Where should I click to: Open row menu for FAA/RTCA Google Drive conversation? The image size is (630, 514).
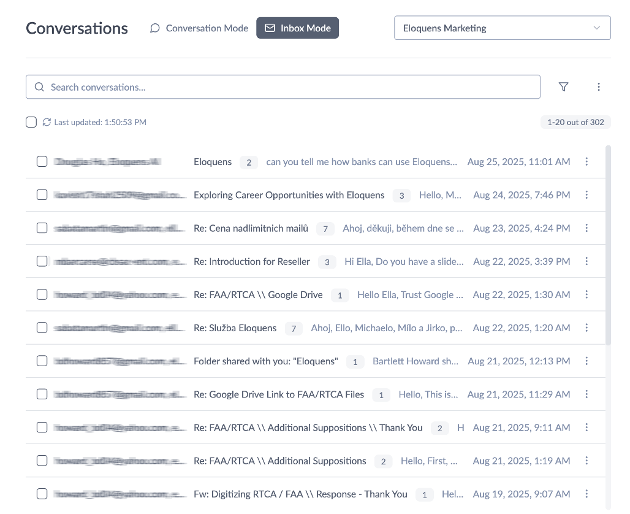[586, 294]
